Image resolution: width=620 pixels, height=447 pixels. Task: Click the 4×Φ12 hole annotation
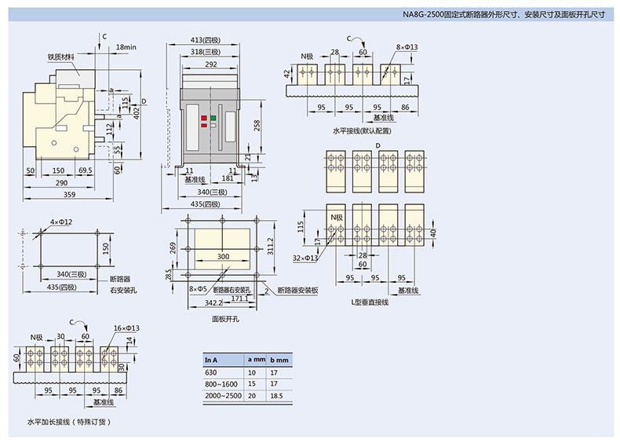[60, 222]
